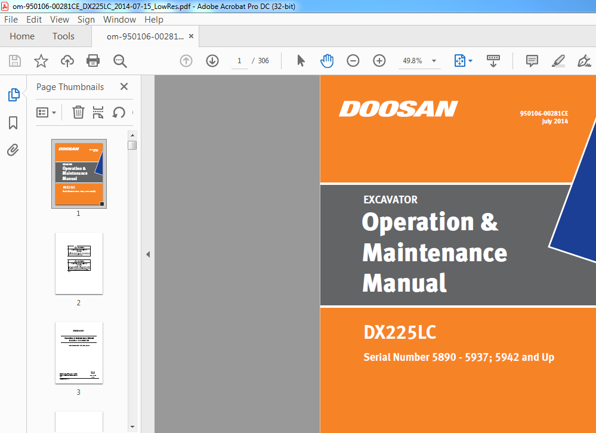Expand the fit page options arrow
596x433 pixels.
click(x=471, y=61)
